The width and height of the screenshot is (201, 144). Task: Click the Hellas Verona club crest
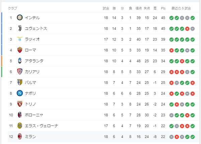[20, 126]
